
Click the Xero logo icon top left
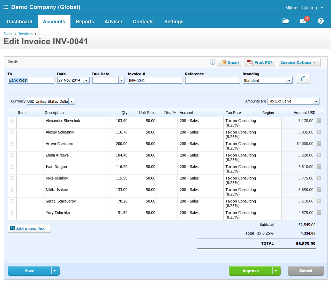pyautogui.click(x=5, y=7)
